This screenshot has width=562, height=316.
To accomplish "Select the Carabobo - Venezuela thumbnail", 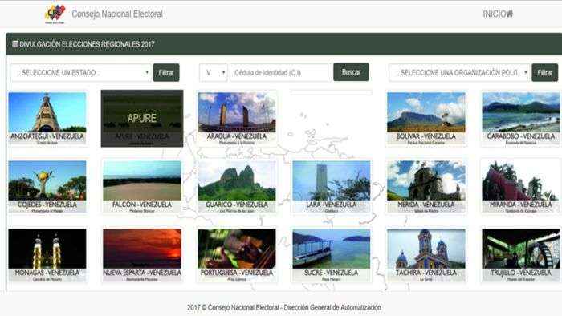I will pyautogui.click(x=521, y=119).
